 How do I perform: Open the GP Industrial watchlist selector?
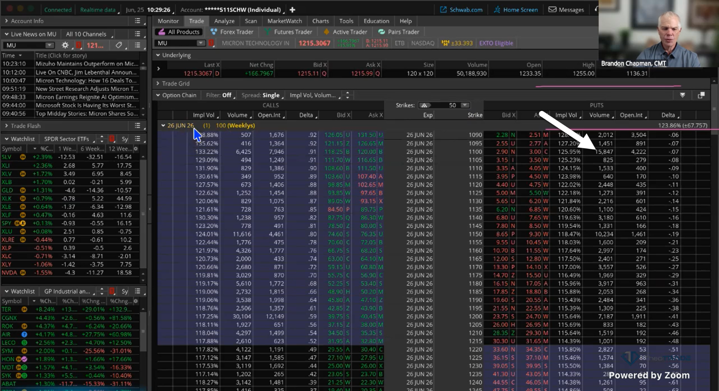pos(69,291)
